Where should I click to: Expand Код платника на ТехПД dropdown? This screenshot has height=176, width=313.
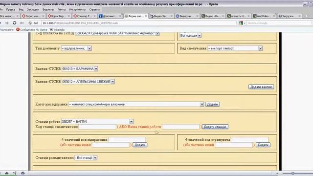157,33
